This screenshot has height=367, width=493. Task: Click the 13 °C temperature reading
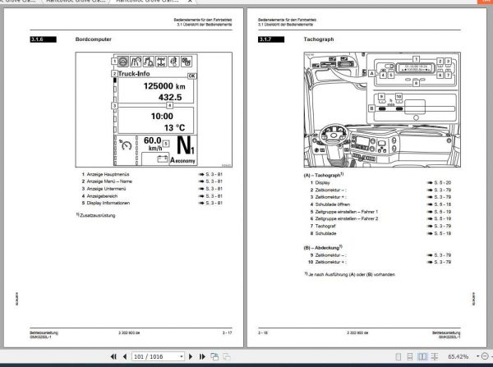pos(174,128)
